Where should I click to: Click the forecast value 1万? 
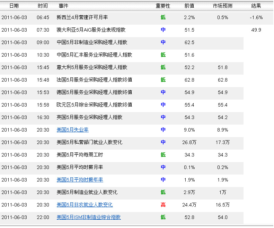click(223, 192)
